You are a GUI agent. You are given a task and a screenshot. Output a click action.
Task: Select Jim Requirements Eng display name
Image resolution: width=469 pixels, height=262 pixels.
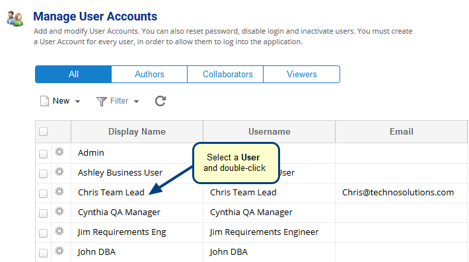coord(122,232)
